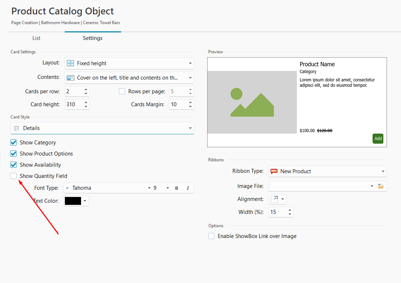
Task: Click the Italic font style icon
Action: 188,188
